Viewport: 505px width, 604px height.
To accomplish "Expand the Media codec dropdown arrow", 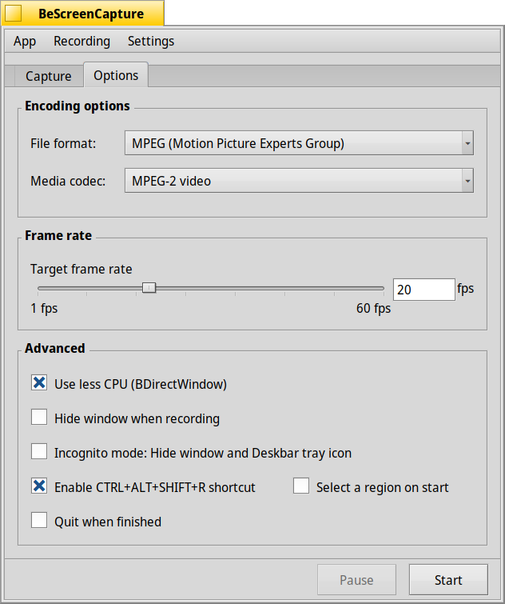I will 467,181.
